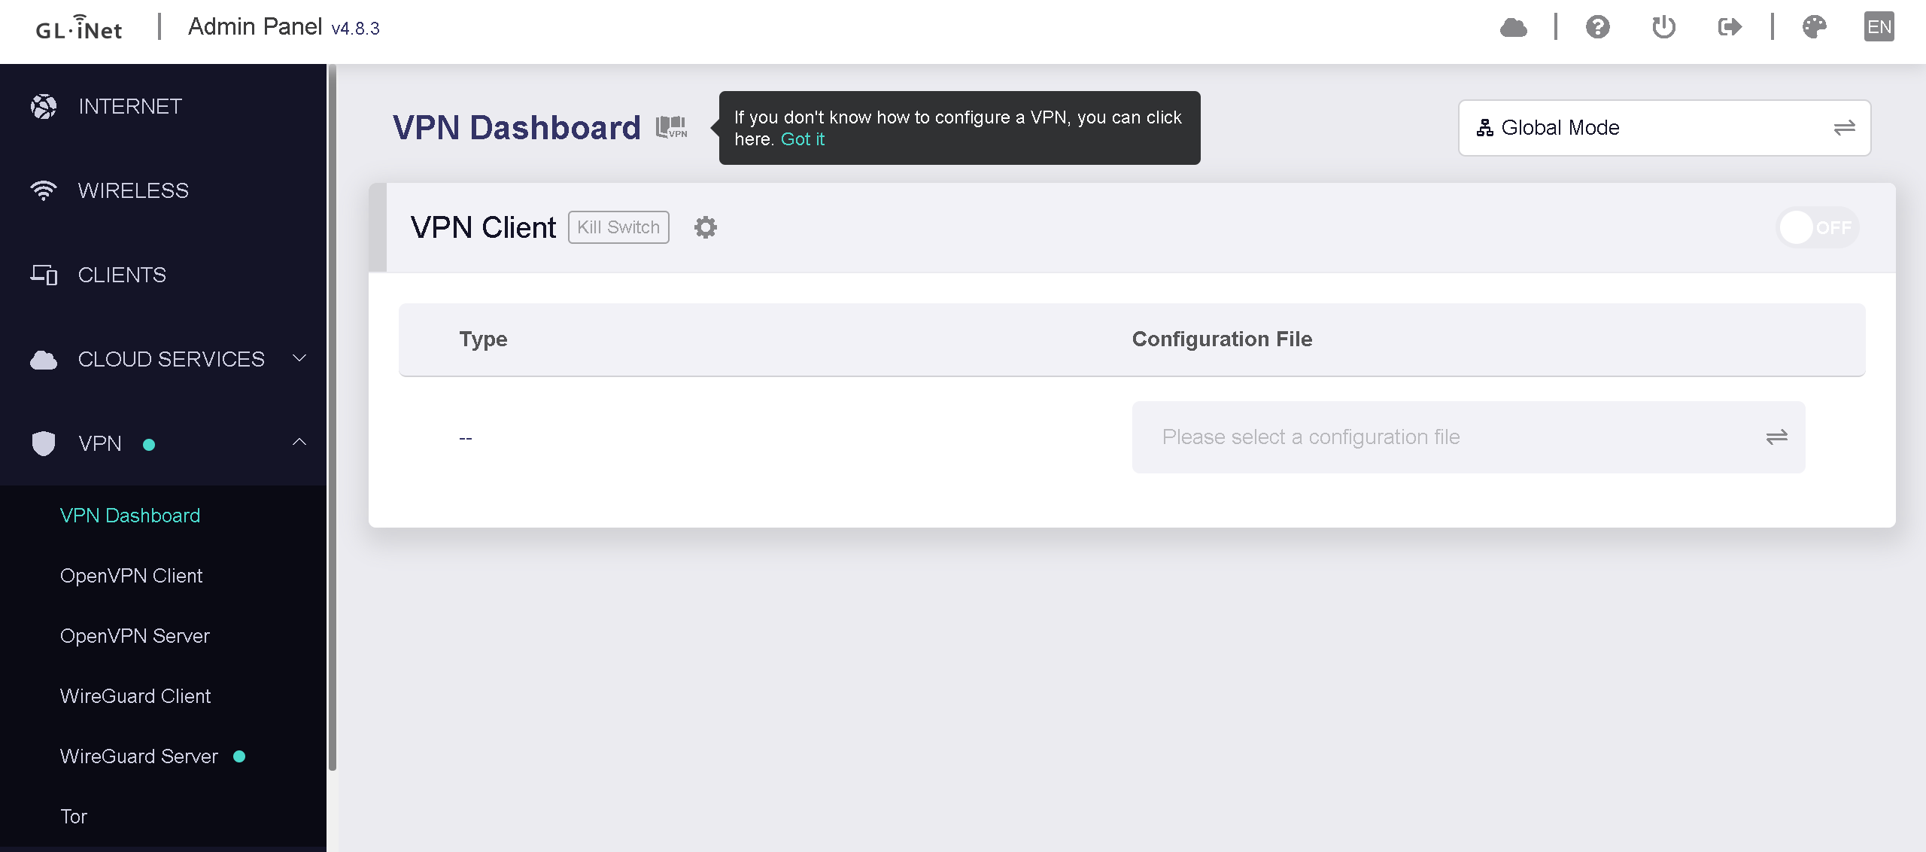Switch language using the EN icon
1926x852 pixels.
pyautogui.click(x=1879, y=28)
